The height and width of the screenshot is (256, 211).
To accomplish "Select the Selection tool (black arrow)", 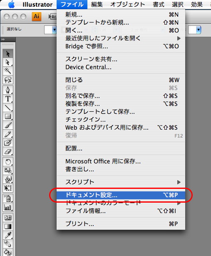I will [8, 53].
